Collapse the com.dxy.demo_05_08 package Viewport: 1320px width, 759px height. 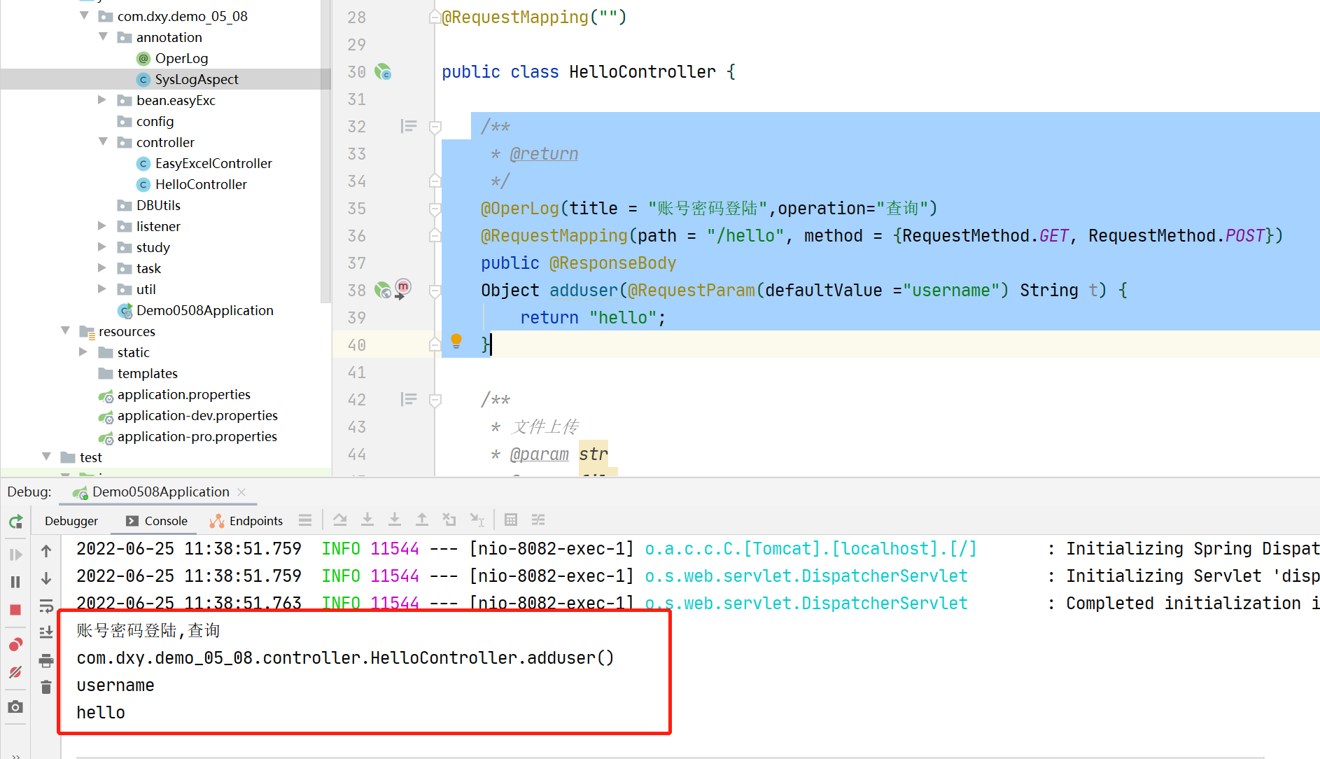pos(85,15)
